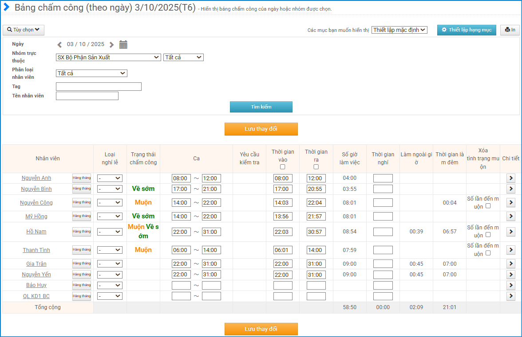Check late-count box for Nguyễn Công
The height and width of the screenshot is (337, 522).
coord(488,206)
